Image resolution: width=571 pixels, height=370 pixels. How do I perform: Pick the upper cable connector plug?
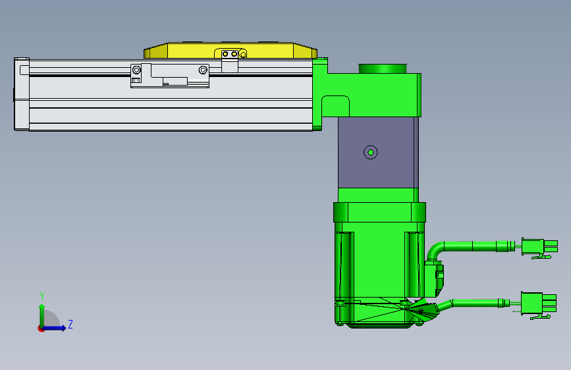[x=539, y=248]
